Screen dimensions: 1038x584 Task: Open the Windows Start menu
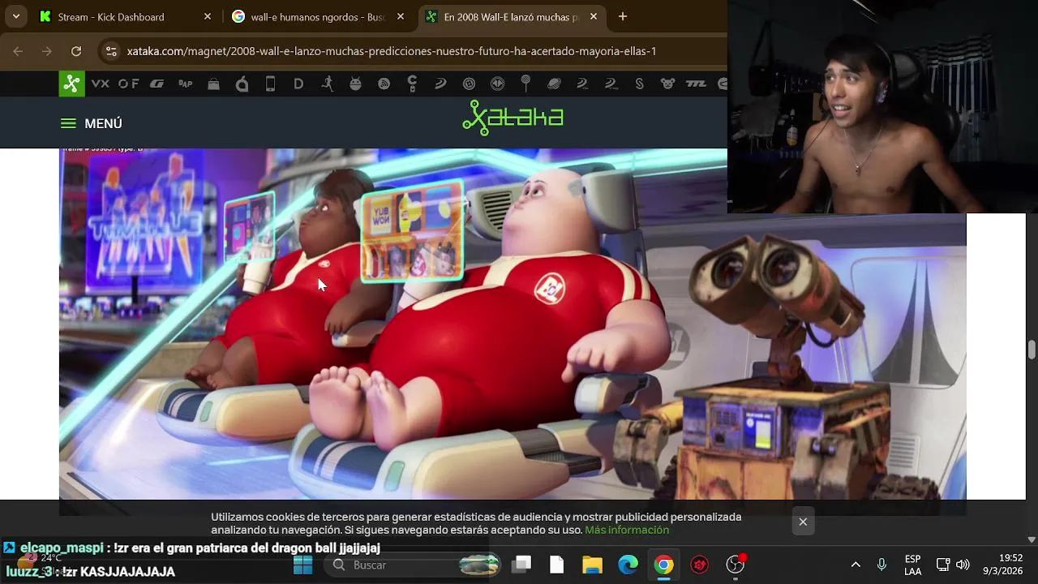click(x=303, y=565)
